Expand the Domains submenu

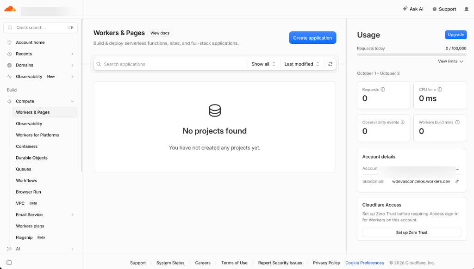72,65
